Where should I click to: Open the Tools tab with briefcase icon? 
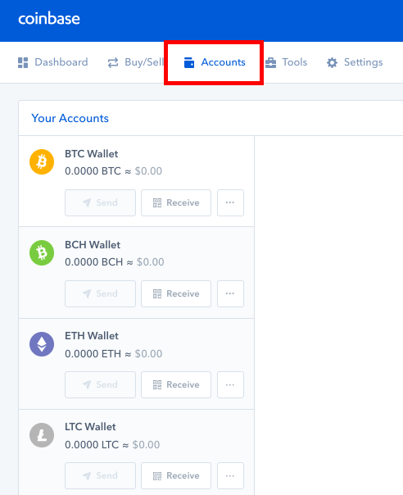pyautogui.click(x=286, y=62)
